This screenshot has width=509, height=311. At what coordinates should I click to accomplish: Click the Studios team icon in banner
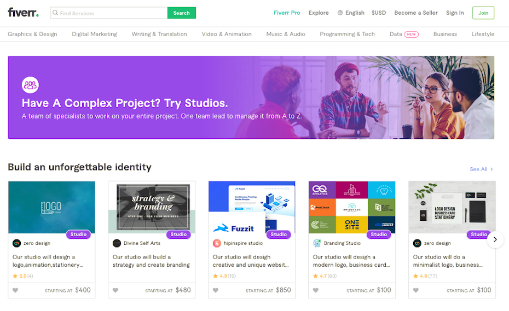[x=30, y=85]
